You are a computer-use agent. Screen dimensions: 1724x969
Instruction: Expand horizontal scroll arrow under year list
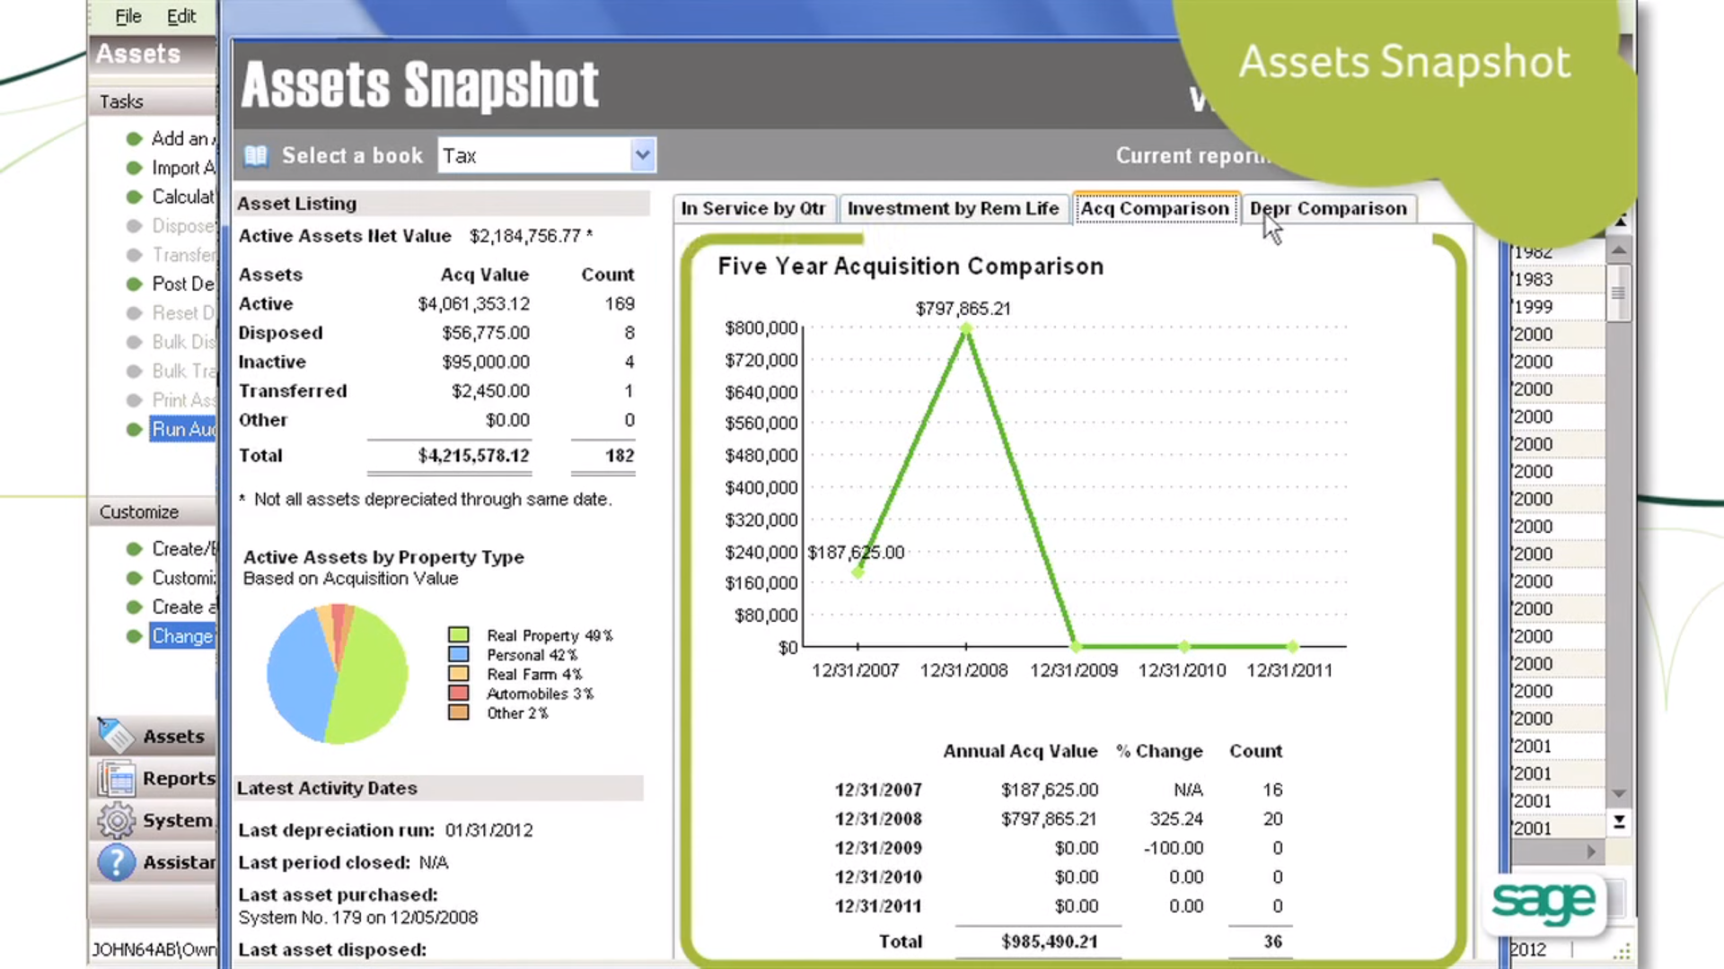tap(1590, 851)
